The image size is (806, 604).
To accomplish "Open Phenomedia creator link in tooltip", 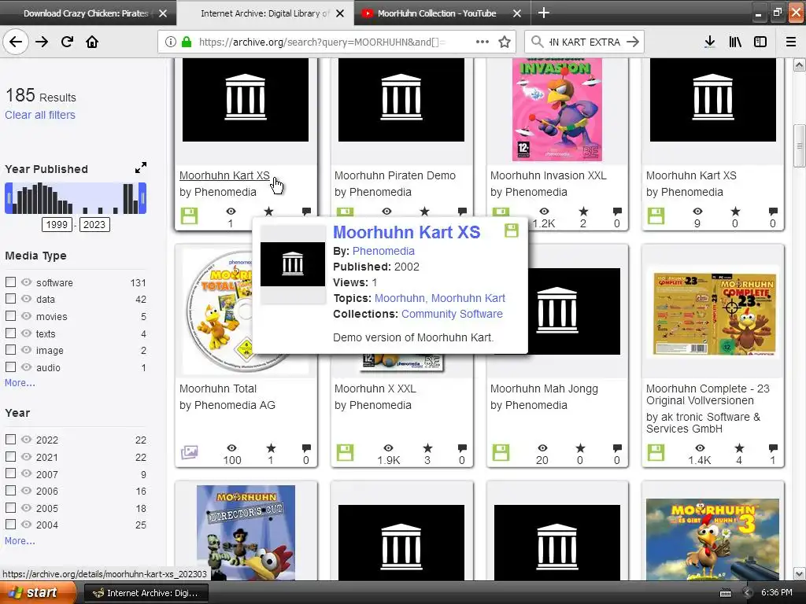I will [383, 251].
